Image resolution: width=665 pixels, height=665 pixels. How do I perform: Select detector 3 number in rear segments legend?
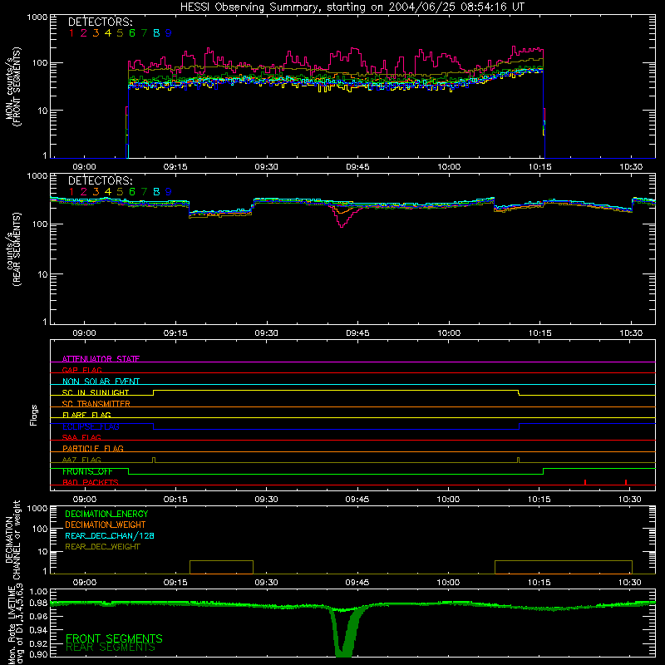96,192
